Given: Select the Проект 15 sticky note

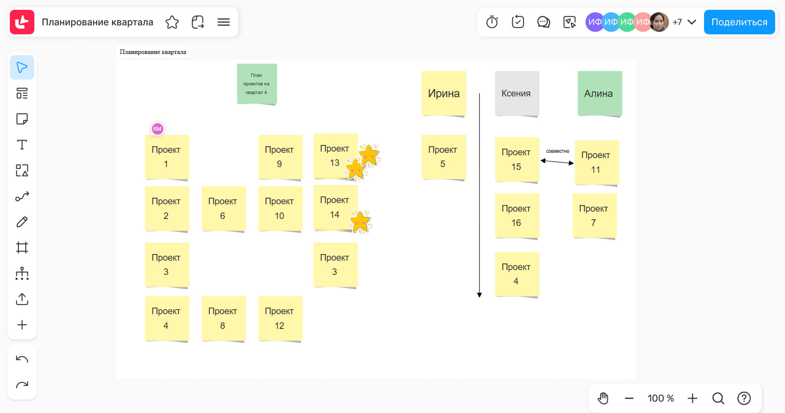Looking at the screenshot, I should (517, 159).
